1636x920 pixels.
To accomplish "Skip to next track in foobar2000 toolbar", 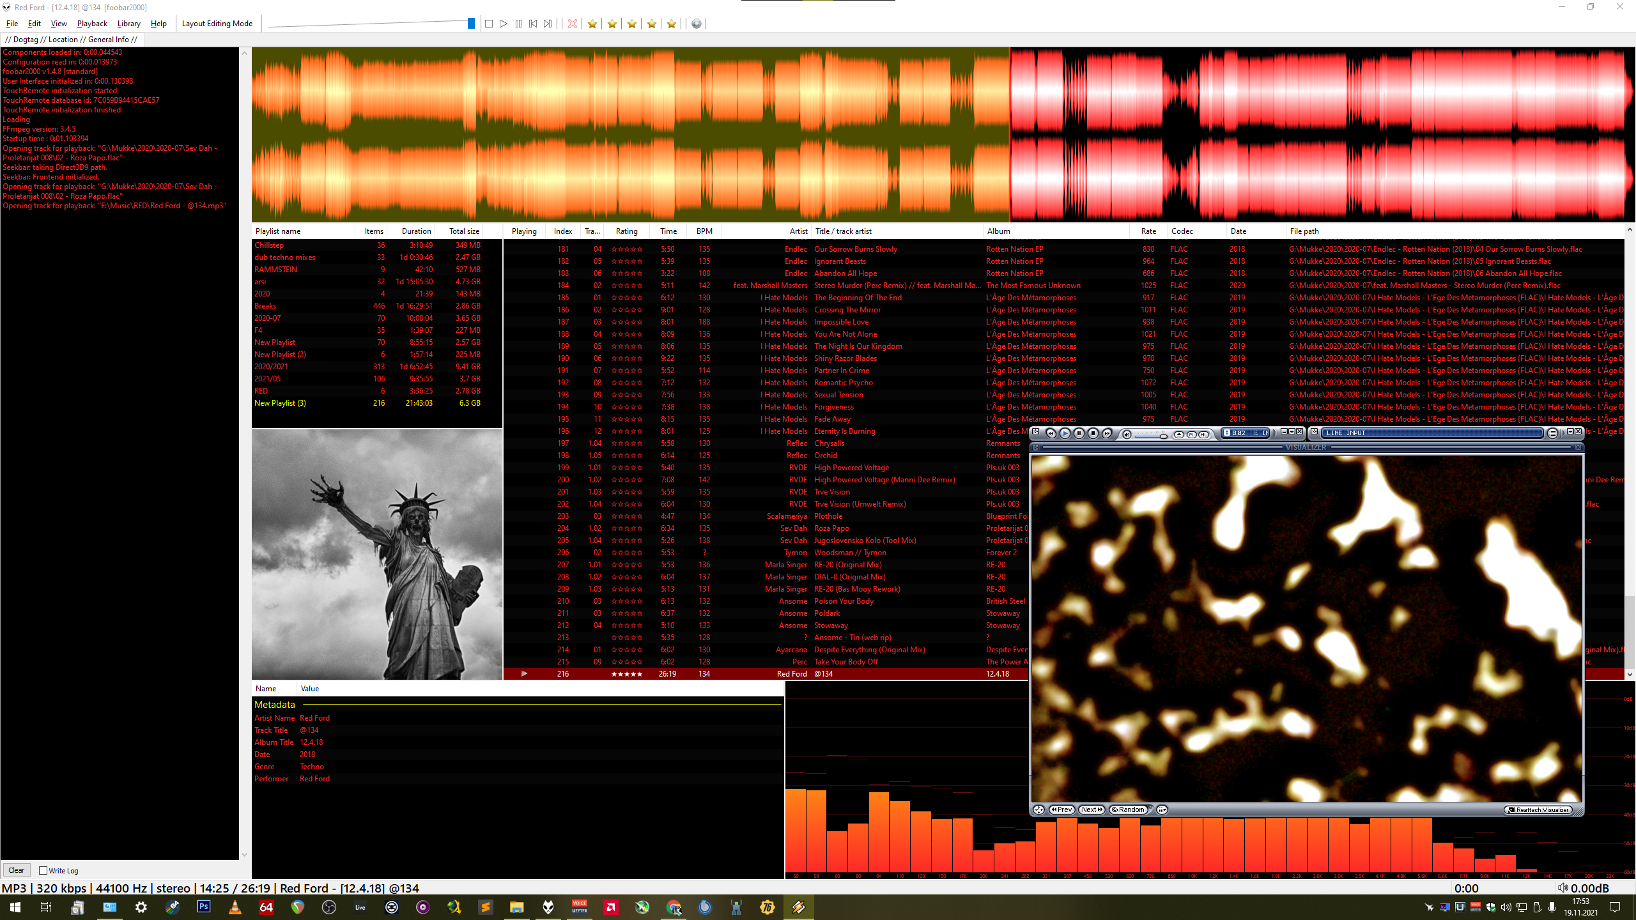I will pos(548,24).
